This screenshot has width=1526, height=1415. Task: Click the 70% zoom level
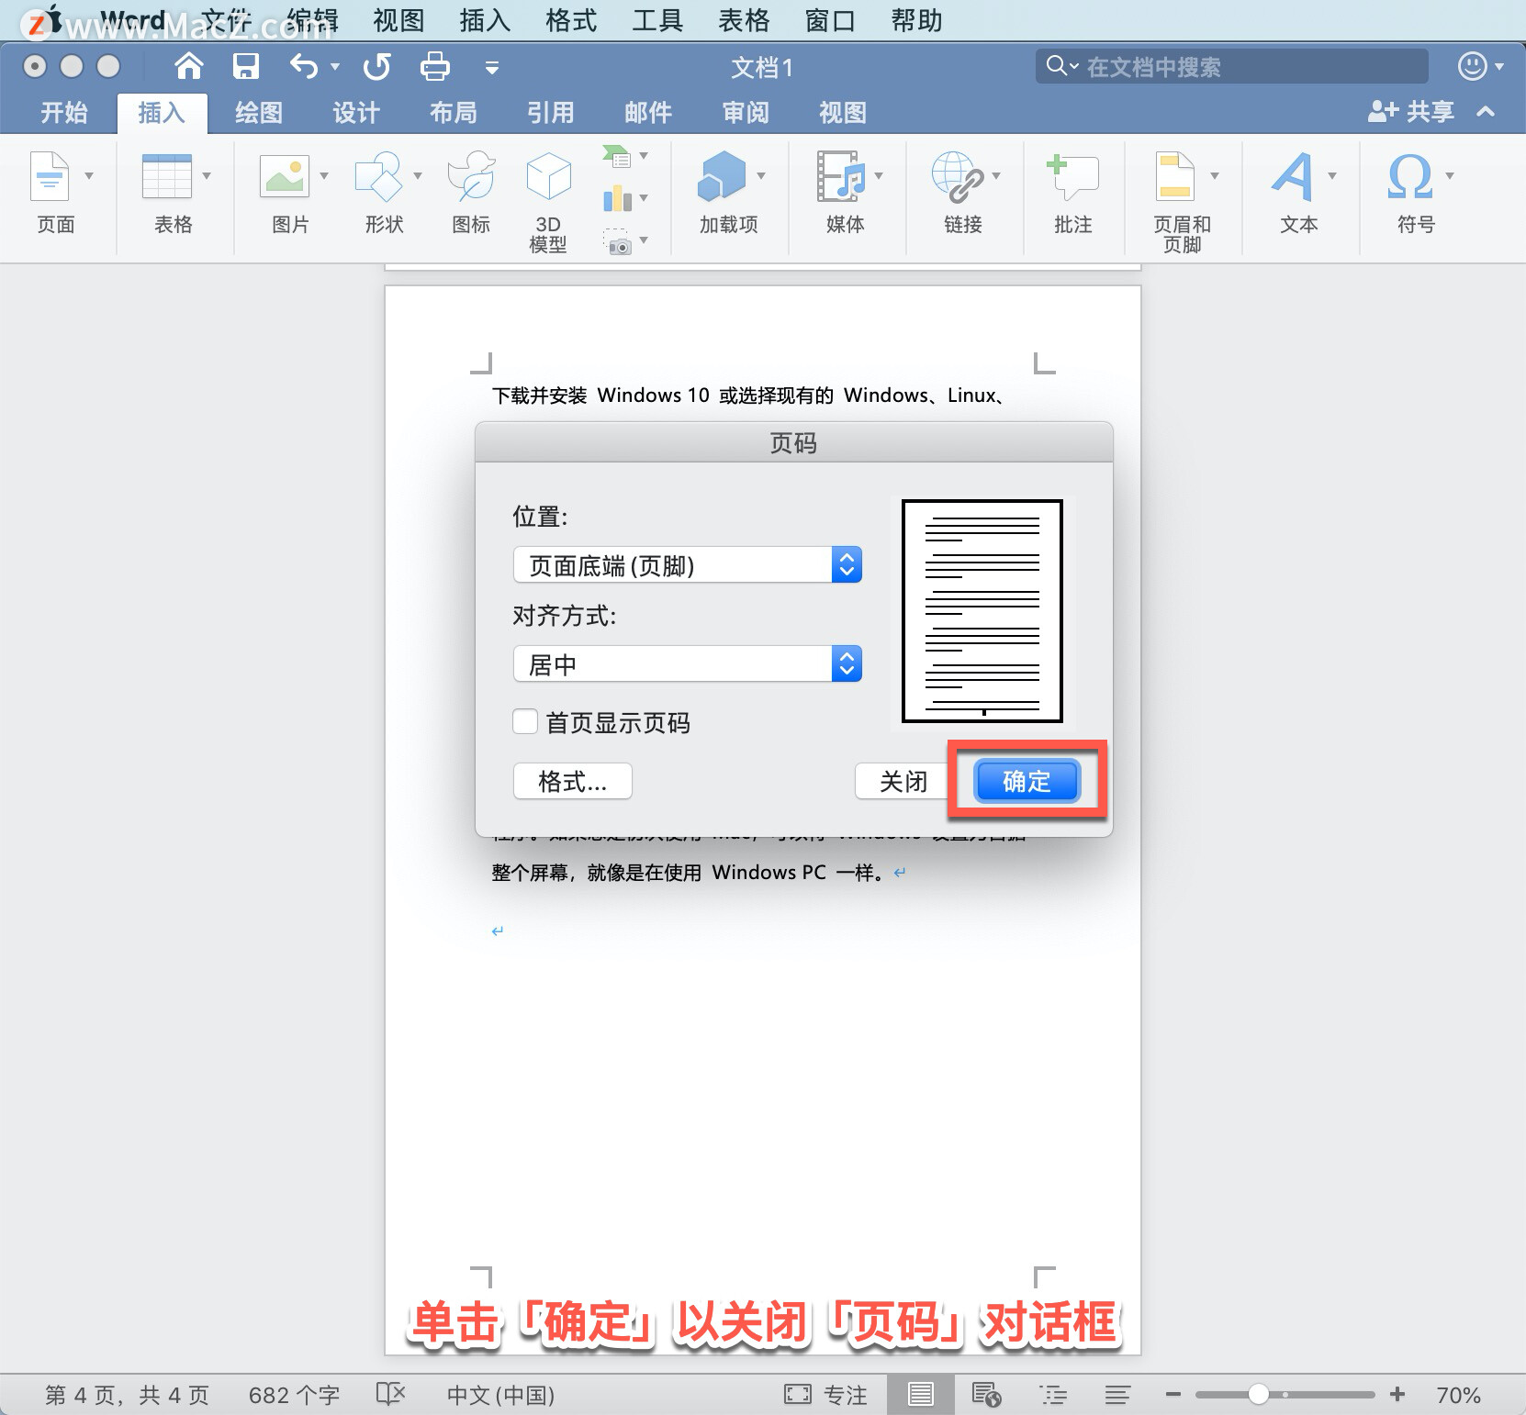tap(1458, 1395)
